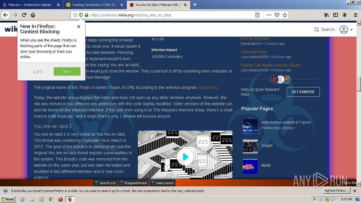
Task: Open Windows Explorer folder in taskbar
Action: 32,199
